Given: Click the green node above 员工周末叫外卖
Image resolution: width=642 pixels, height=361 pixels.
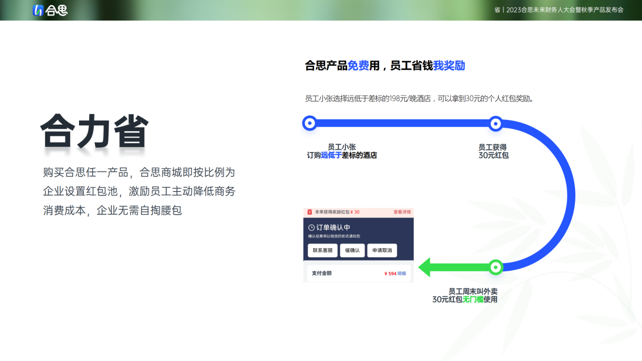Looking at the screenshot, I should tap(496, 267).
